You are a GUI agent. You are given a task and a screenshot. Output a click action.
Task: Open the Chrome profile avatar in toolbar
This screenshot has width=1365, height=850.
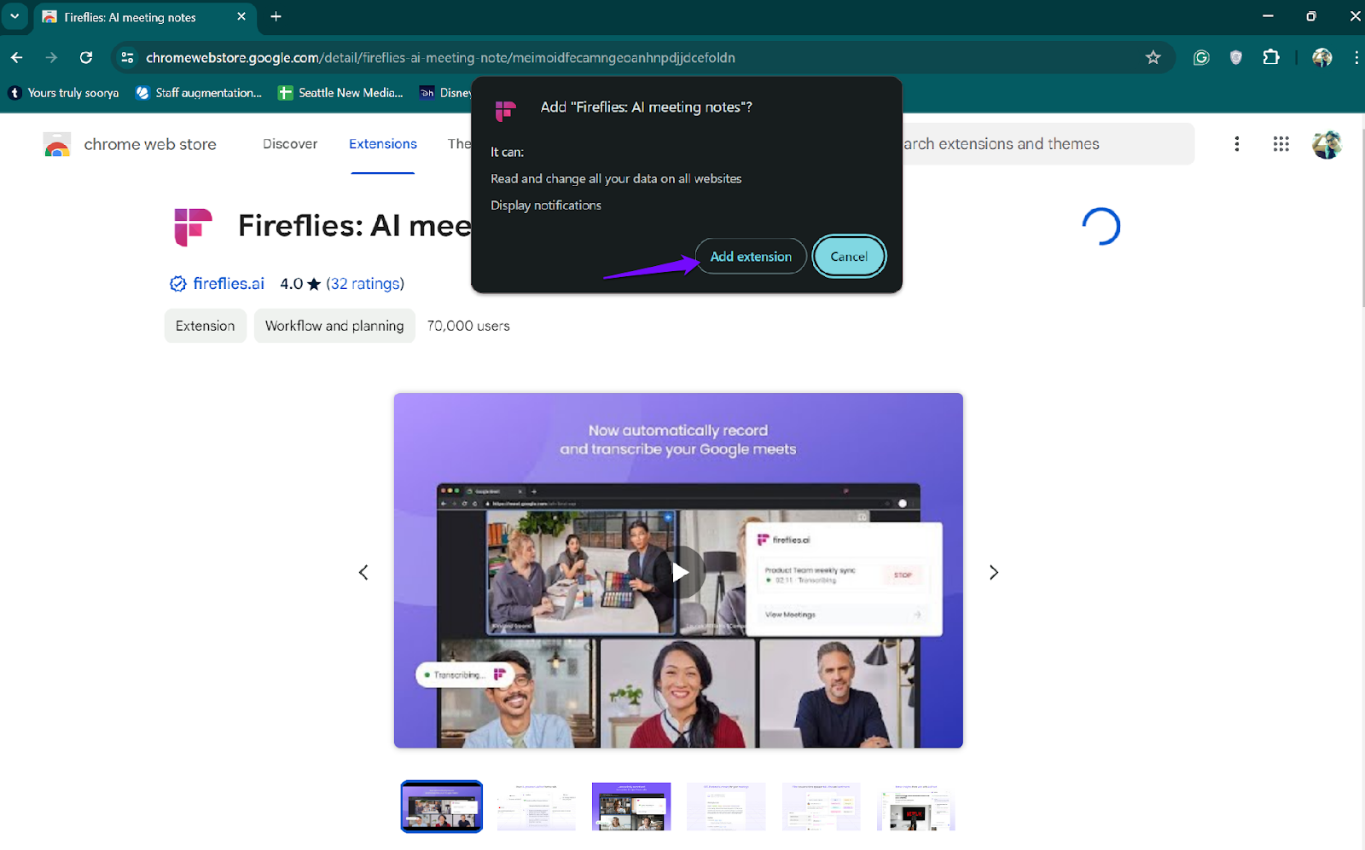(1322, 57)
